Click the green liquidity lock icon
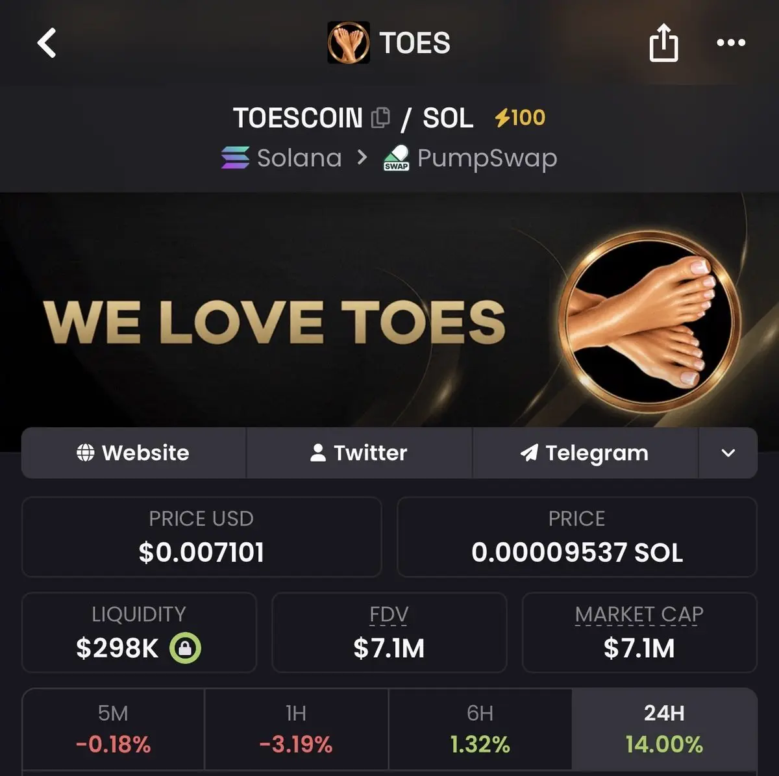 185,648
